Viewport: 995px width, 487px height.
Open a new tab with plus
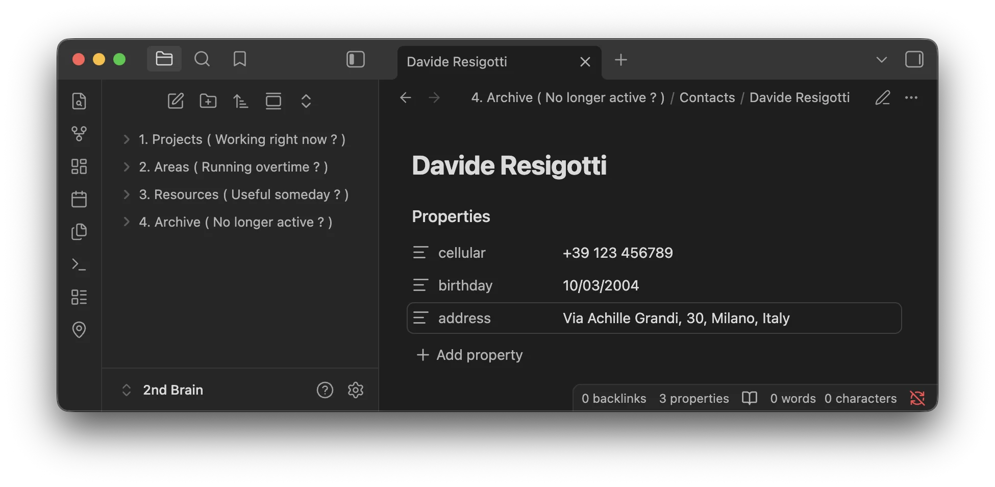click(x=621, y=60)
